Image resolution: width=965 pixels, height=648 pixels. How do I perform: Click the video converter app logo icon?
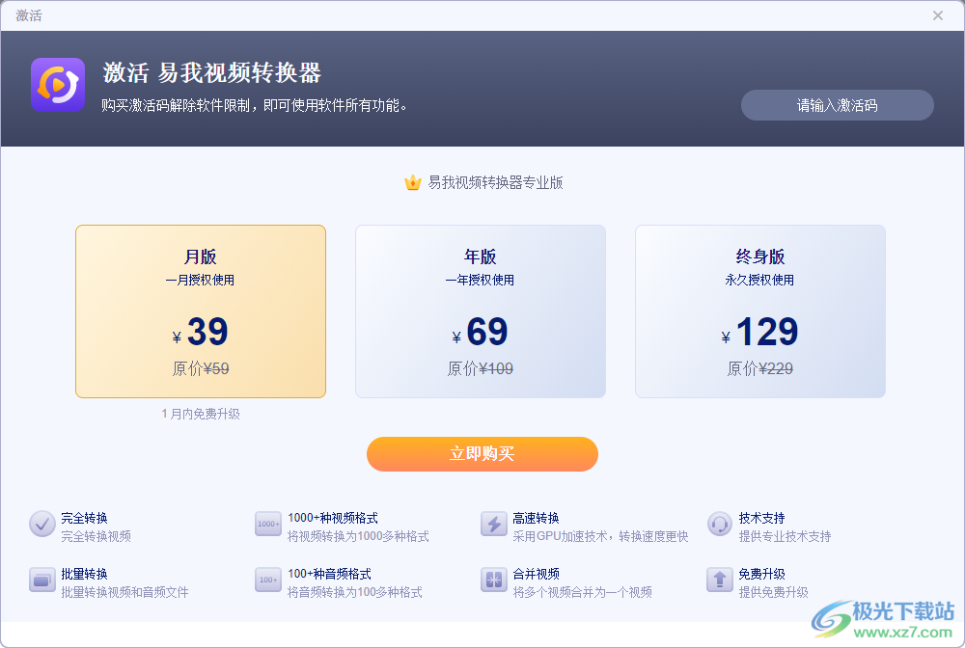tap(58, 85)
